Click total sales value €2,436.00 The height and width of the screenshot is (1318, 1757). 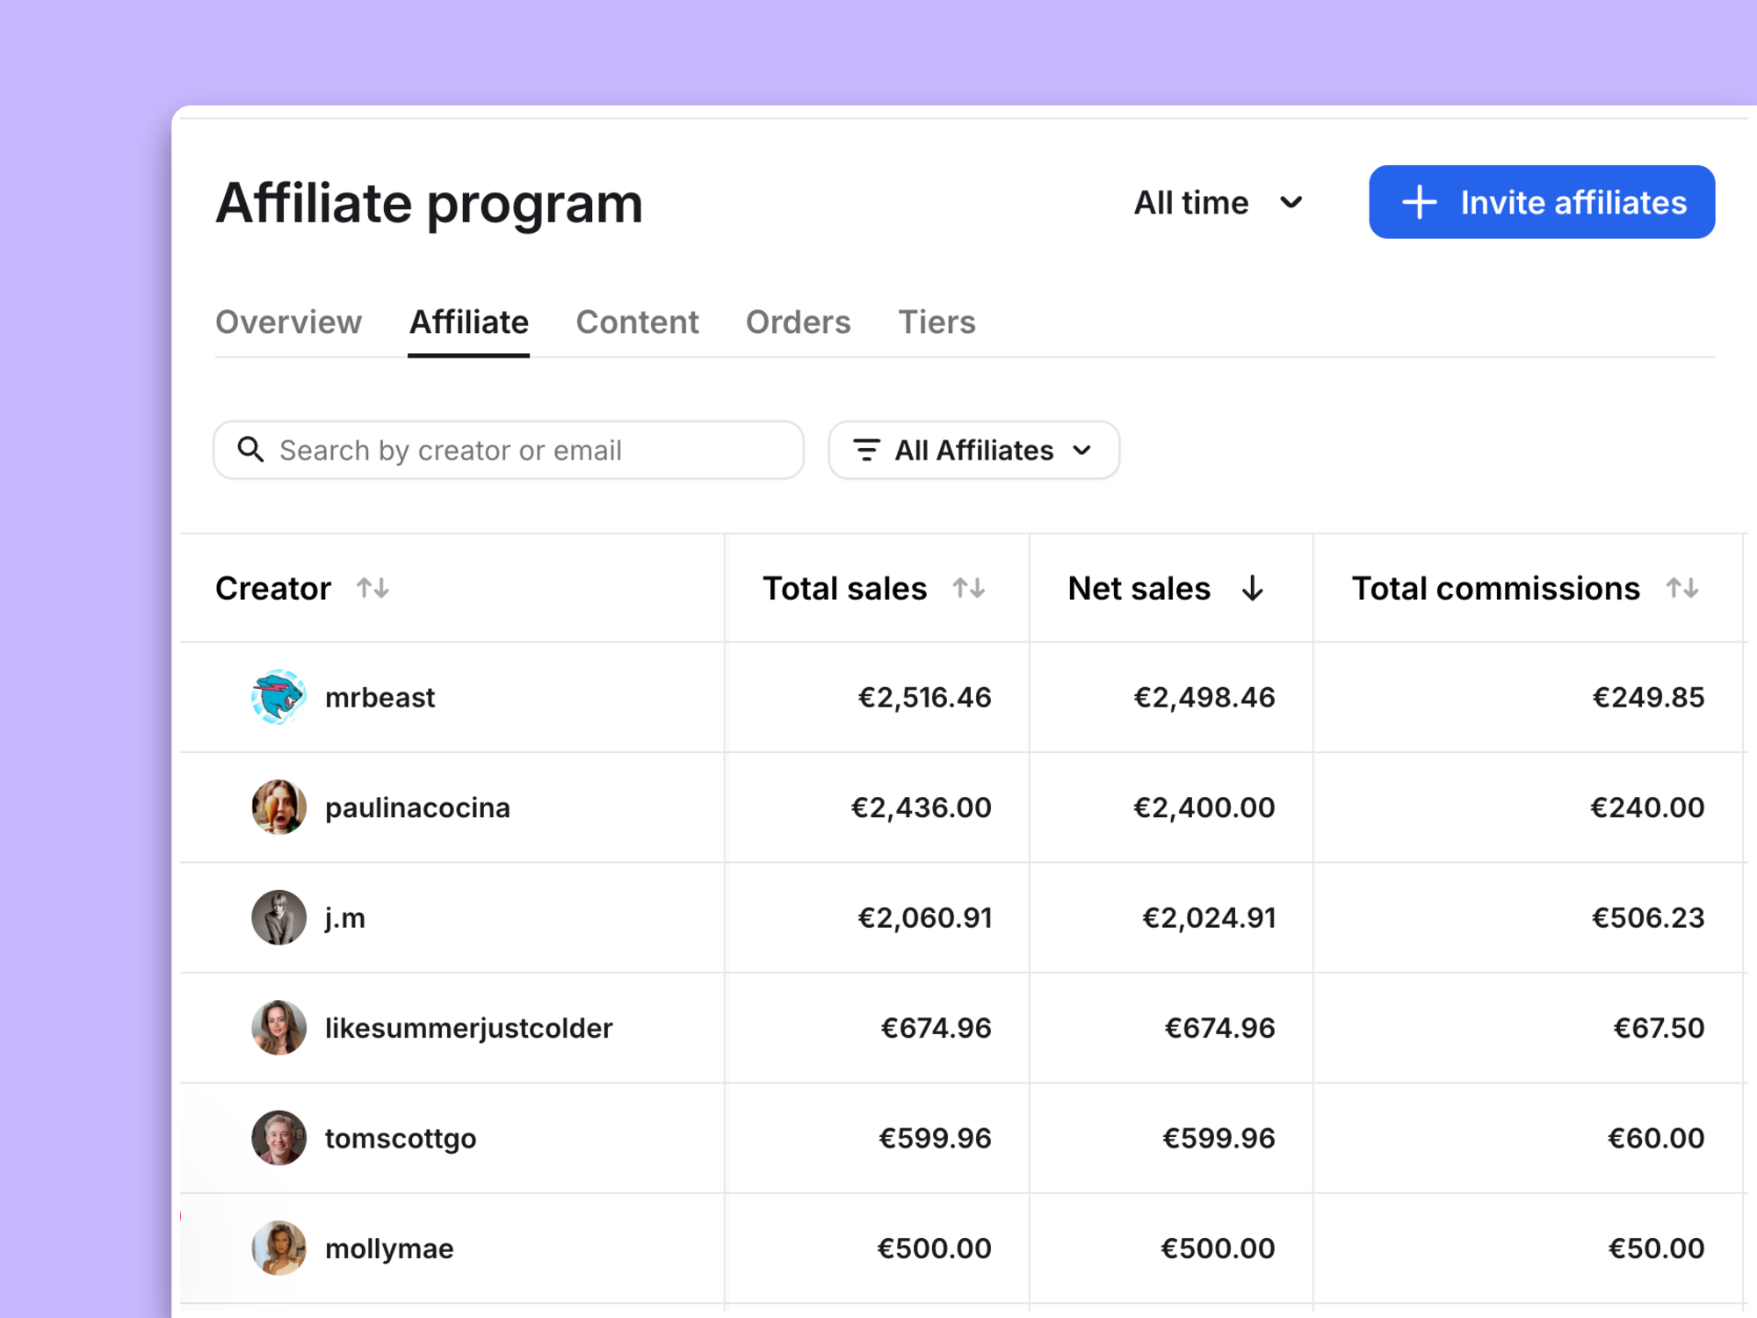921,807
